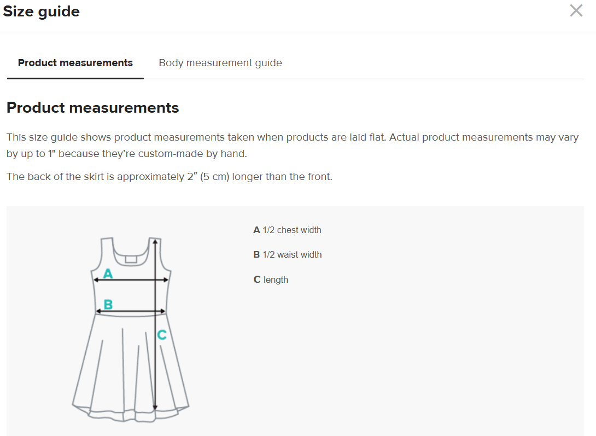Click the note about the skirt back length
Viewport: 596px width, 436px height.
pos(169,177)
